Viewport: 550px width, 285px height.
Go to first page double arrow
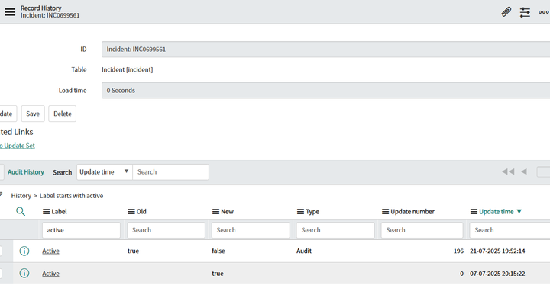pos(508,171)
